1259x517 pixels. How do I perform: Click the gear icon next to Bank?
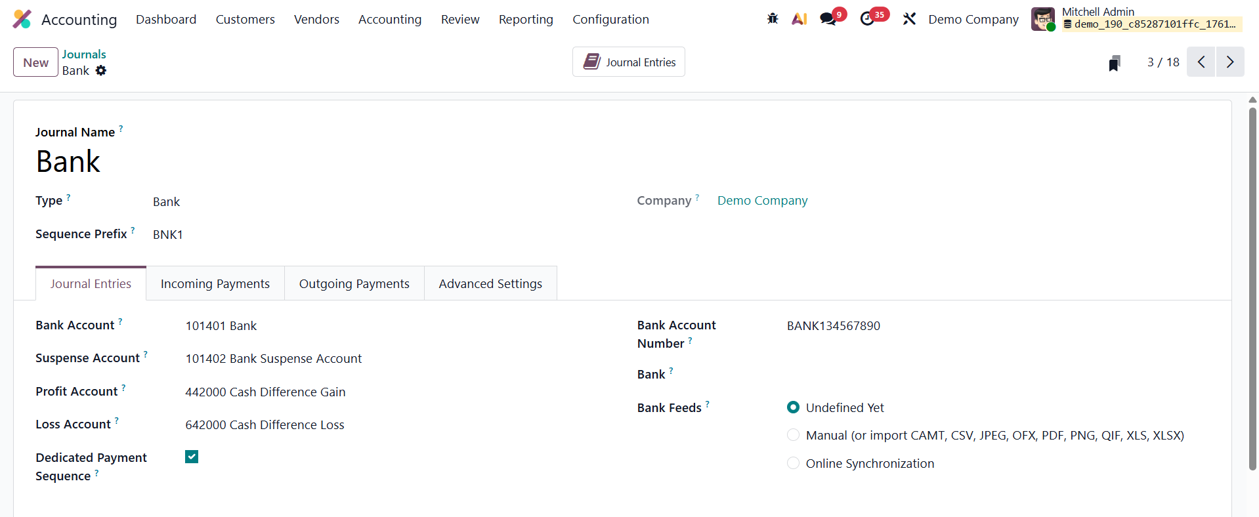pyautogui.click(x=101, y=70)
